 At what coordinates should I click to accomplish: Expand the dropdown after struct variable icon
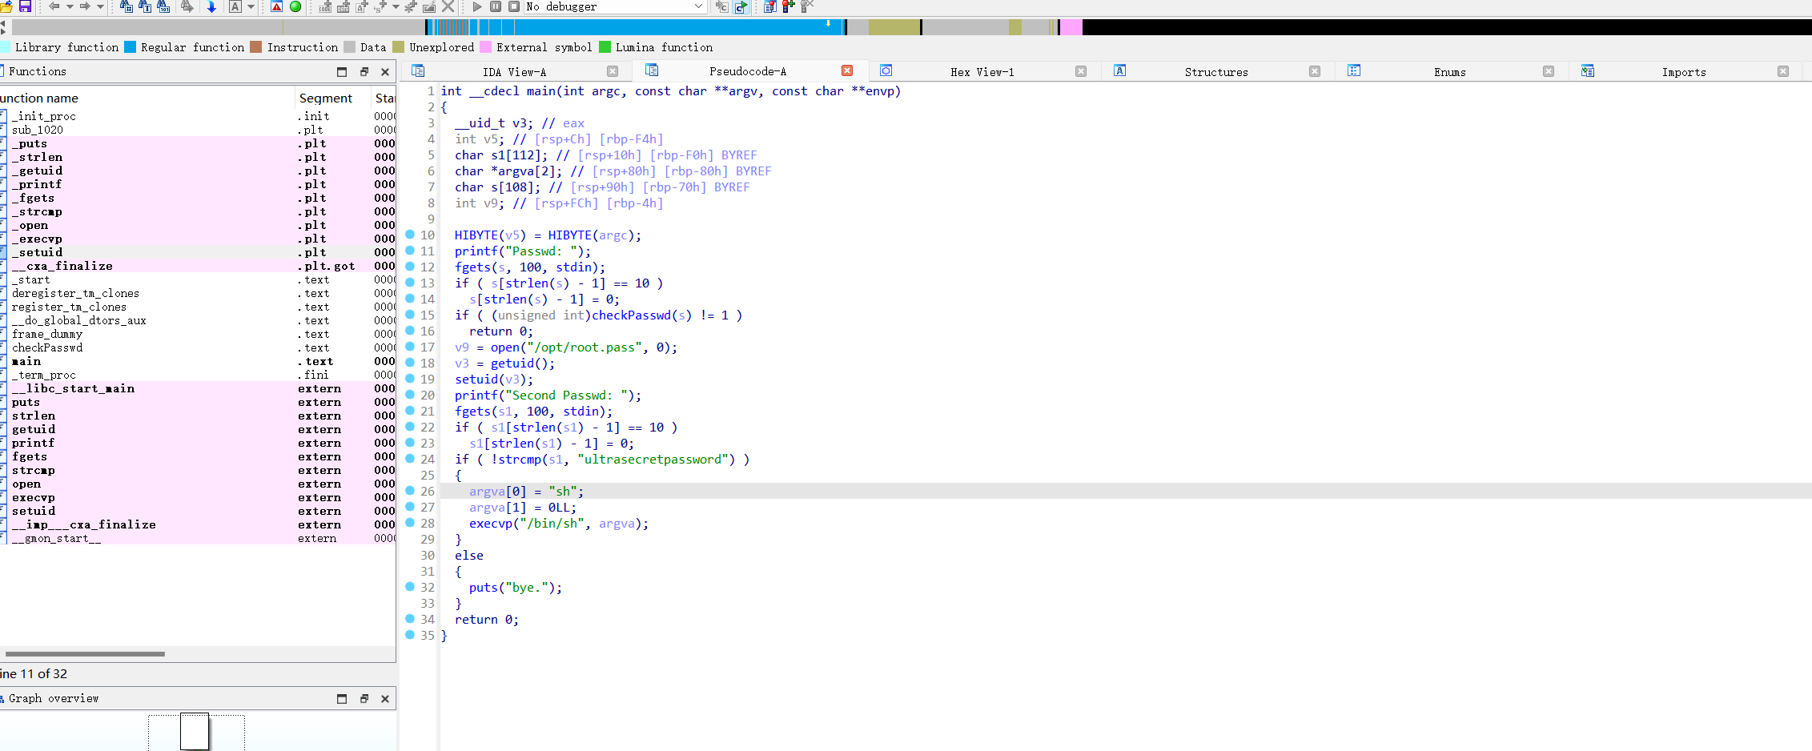point(396,6)
